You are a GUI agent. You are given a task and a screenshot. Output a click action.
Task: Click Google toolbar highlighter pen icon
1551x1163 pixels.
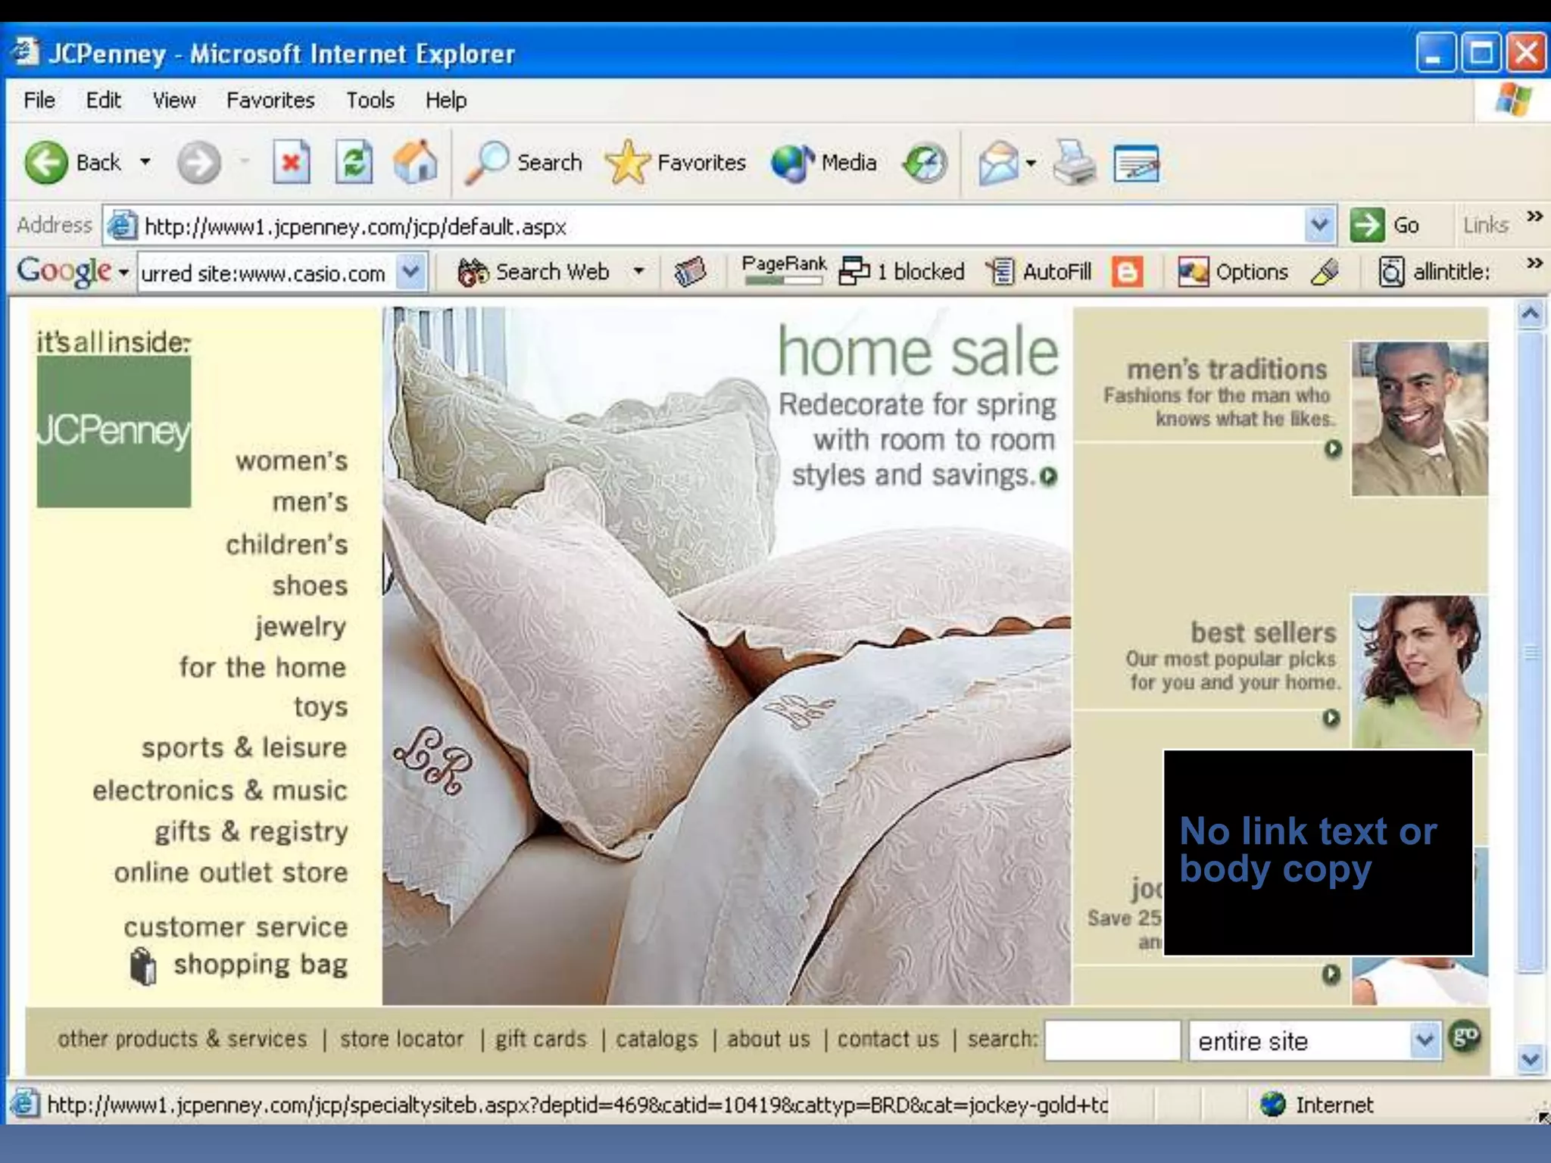1325,272
